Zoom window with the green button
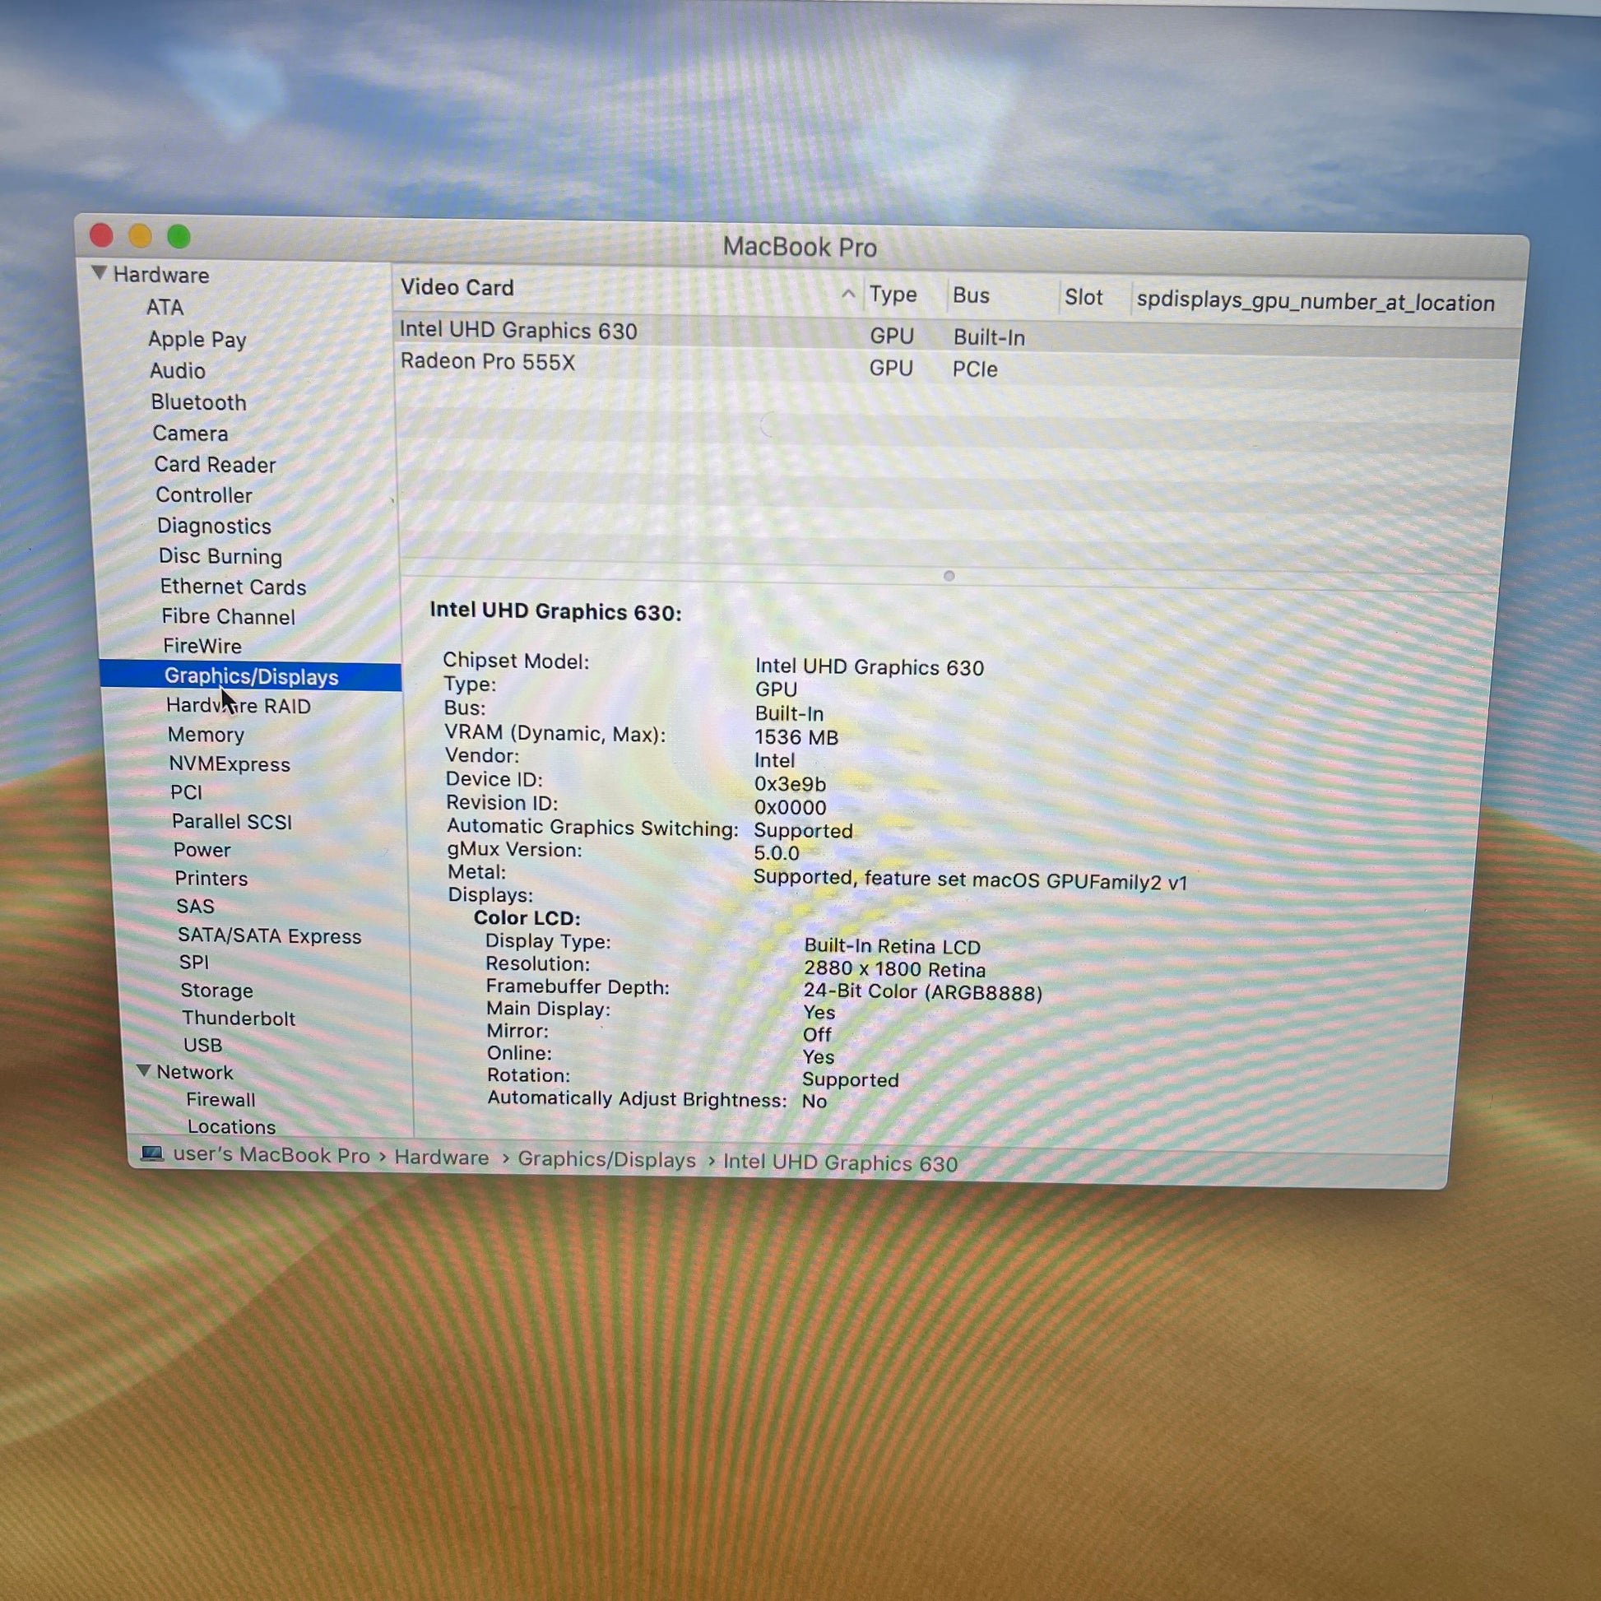Screen dimensions: 1601x1601 pos(179,237)
